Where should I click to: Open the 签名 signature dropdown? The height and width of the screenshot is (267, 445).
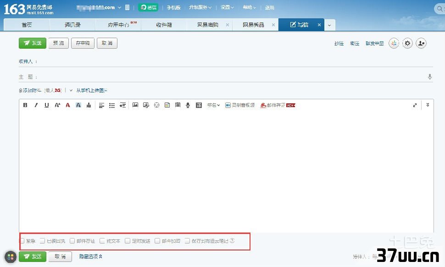(213, 105)
